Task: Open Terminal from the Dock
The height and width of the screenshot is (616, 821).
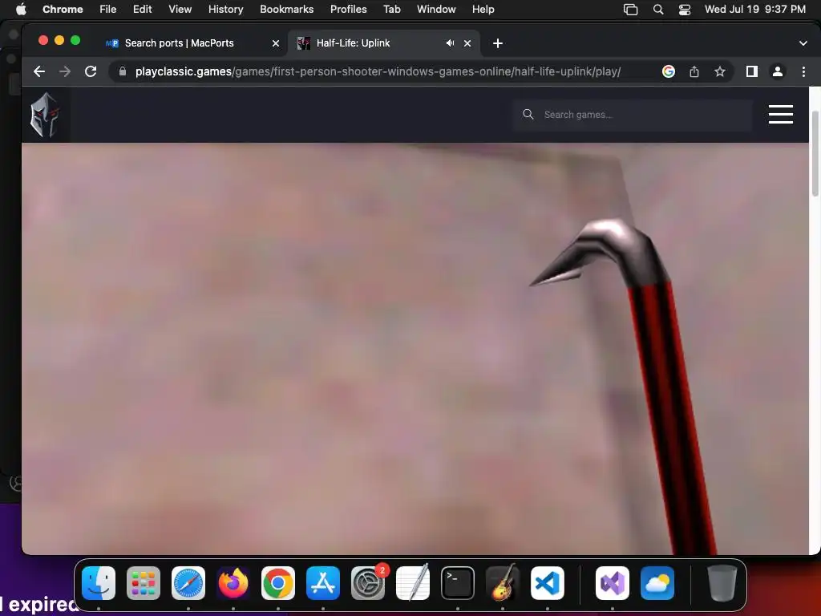Action: coord(458,583)
